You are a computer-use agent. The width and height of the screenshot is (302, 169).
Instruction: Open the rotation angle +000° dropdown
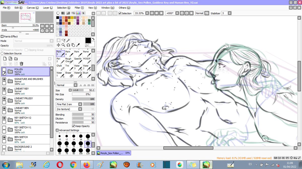[177, 13]
